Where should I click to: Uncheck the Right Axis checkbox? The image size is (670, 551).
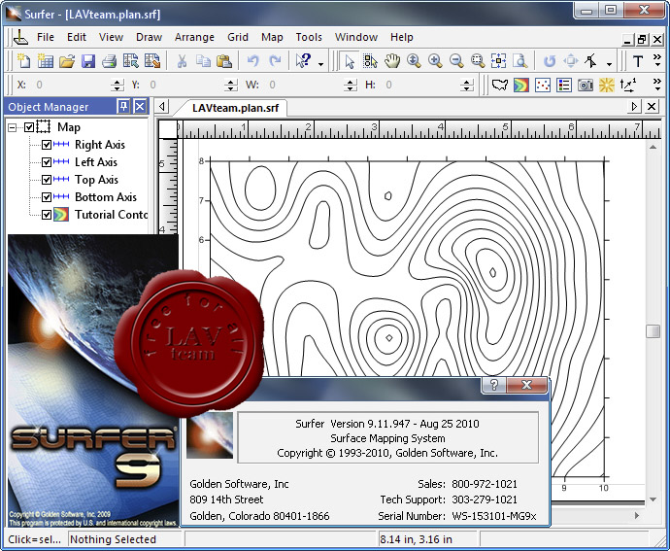pos(47,145)
